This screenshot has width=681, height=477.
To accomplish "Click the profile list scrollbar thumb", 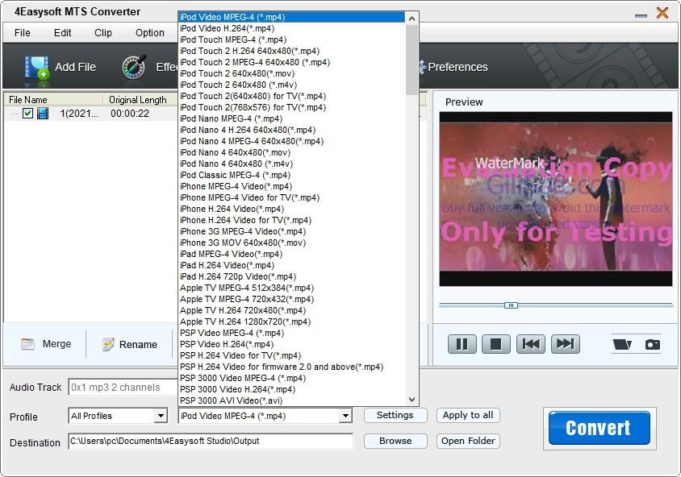I will tap(412, 60).
